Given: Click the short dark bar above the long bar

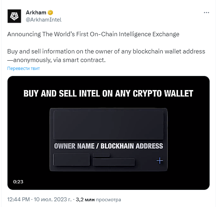Looking at the screenshot, I should [x=101, y=155].
